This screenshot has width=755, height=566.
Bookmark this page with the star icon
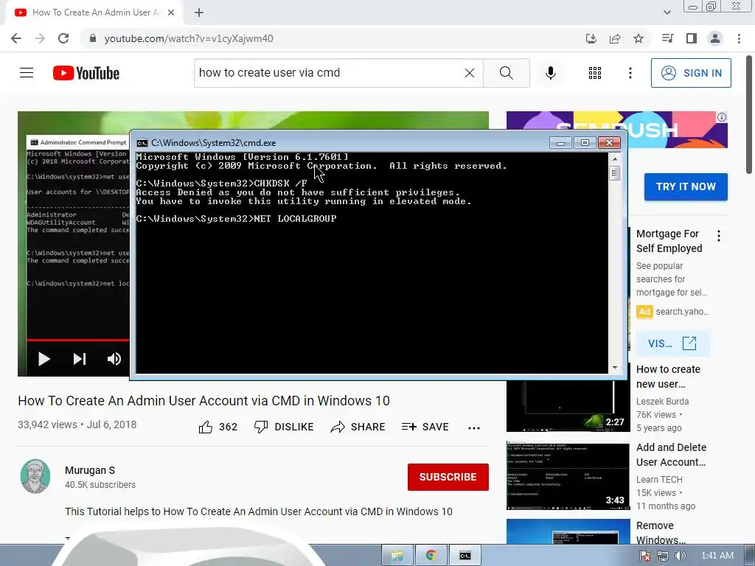click(x=639, y=38)
